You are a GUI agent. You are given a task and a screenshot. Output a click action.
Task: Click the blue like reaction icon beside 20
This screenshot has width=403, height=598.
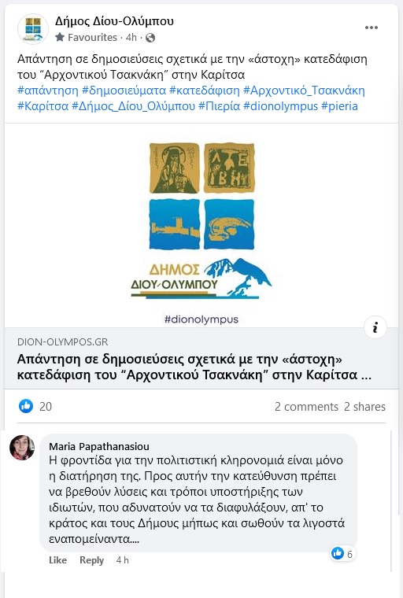(26, 406)
